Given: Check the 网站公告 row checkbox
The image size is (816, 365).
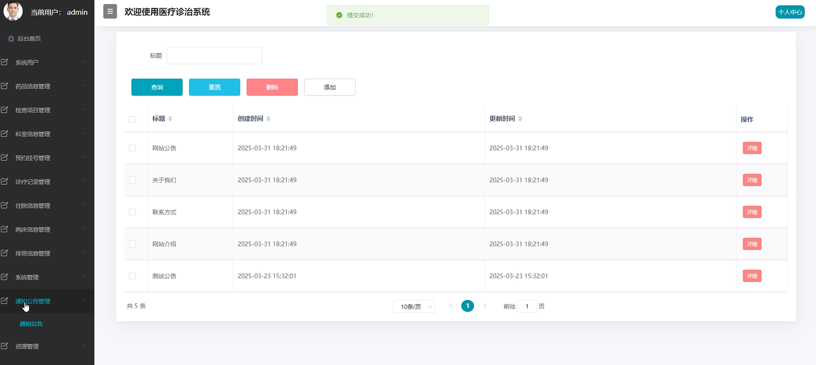Looking at the screenshot, I should [132, 148].
